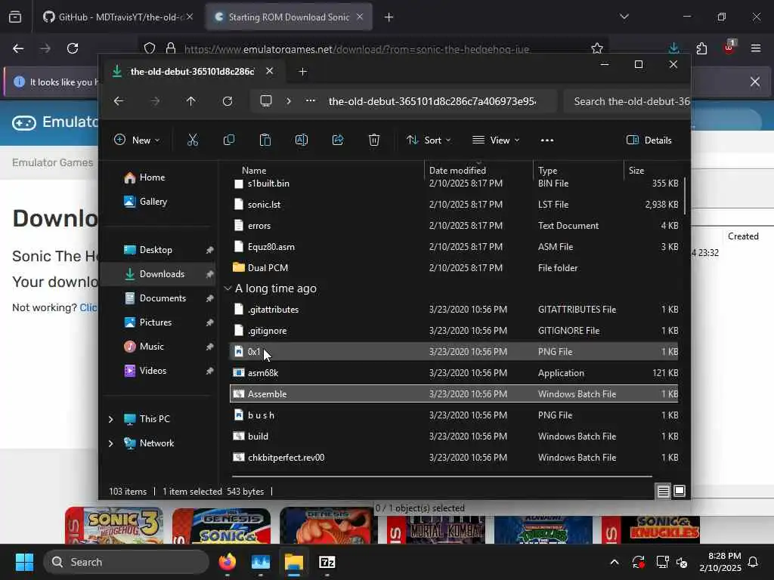
Task: Collapse the 'A long time ago' group
Action: point(228,288)
